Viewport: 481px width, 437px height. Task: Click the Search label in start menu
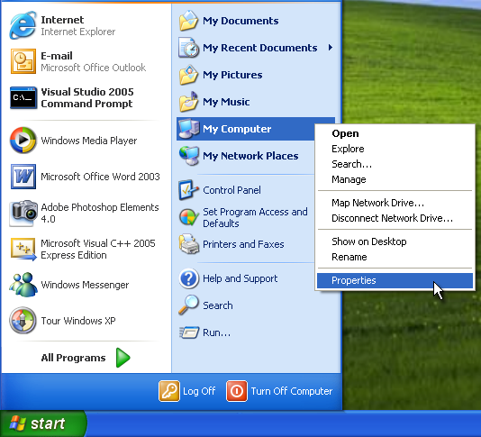point(218,305)
